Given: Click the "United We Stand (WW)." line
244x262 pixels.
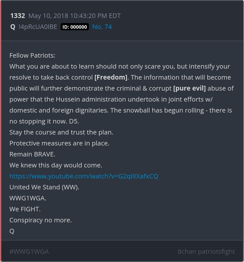Looking at the screenshot, I should (x=44, y=187).
